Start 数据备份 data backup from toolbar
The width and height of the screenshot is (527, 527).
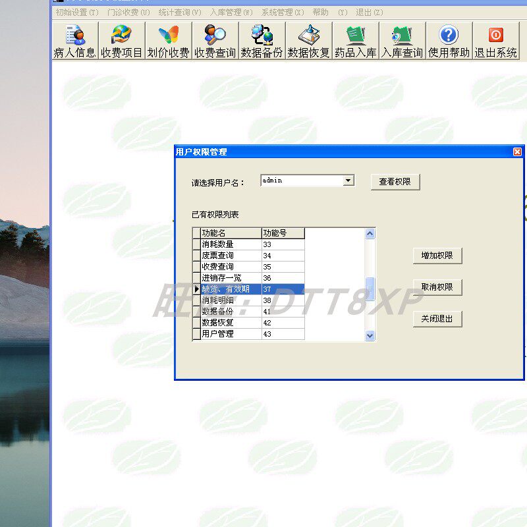coord(262,41)
